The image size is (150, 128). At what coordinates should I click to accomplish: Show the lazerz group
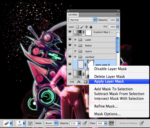(70, 51)
